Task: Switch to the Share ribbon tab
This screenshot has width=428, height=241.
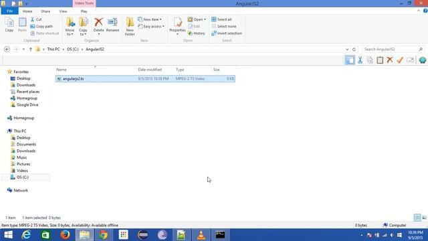Action: pyautogui.click(x=45, y=11)
